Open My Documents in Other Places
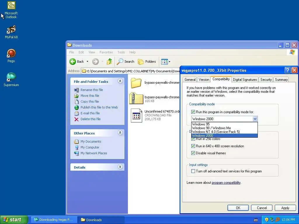299x224 pixels. (91, 141)
